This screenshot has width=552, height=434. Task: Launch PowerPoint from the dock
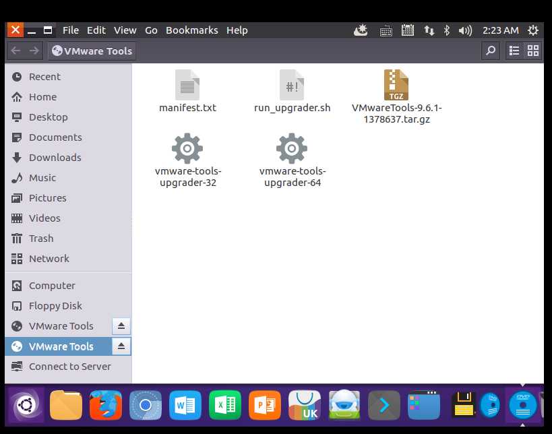tap(265, 405)
